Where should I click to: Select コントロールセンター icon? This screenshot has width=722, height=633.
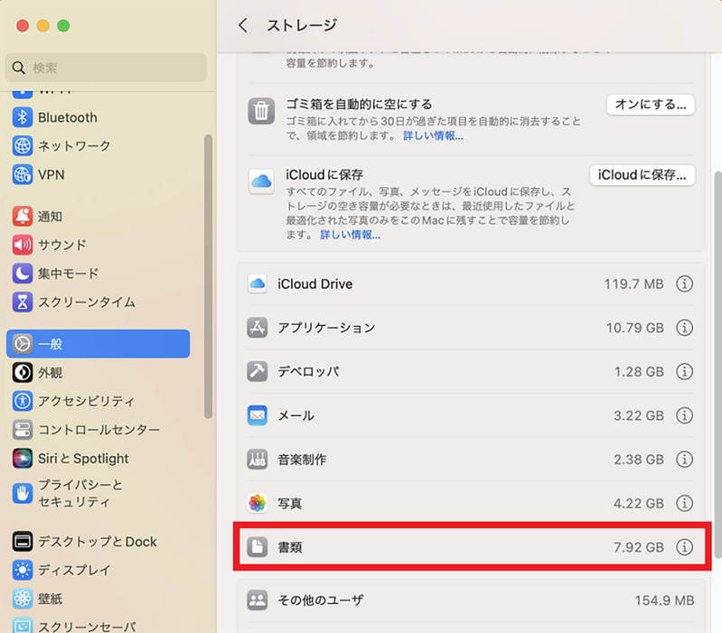tap(22, 430)
